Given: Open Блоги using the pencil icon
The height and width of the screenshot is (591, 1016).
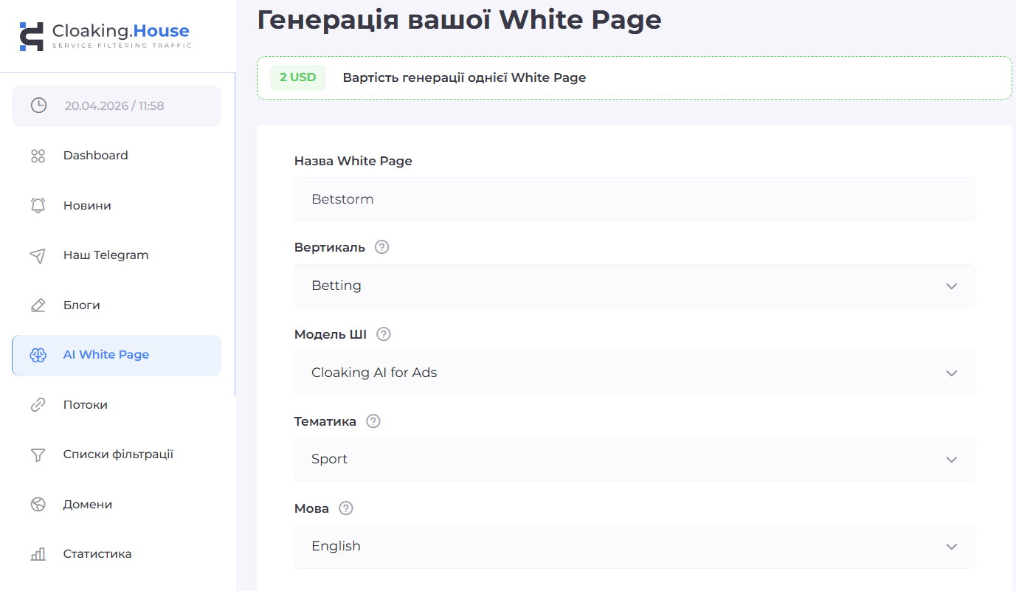Looking at the screenshot, I should pos(38,305).
